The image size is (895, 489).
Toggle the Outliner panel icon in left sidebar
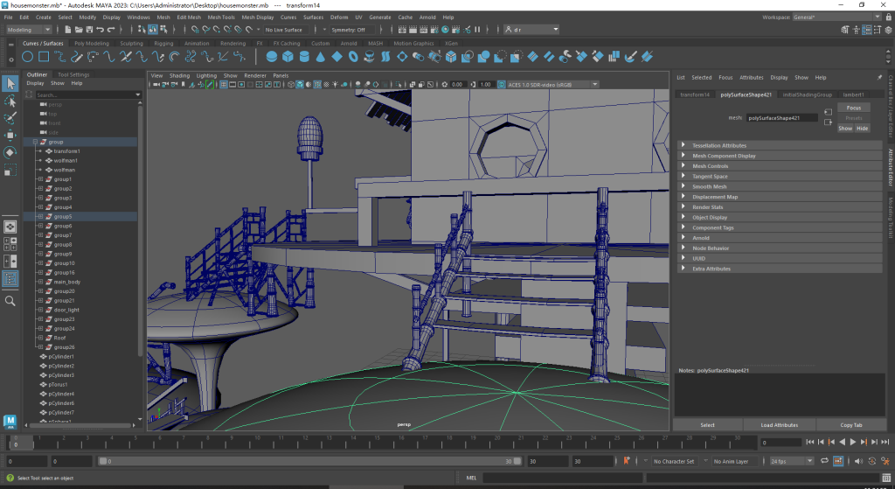[x=10, y=278]
